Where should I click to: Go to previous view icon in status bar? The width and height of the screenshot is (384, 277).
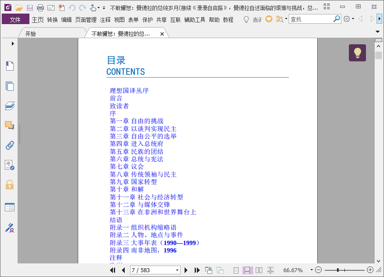[x=209, y=270]
